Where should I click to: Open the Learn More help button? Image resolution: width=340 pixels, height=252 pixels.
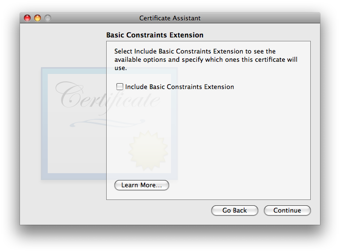[142, 185]
